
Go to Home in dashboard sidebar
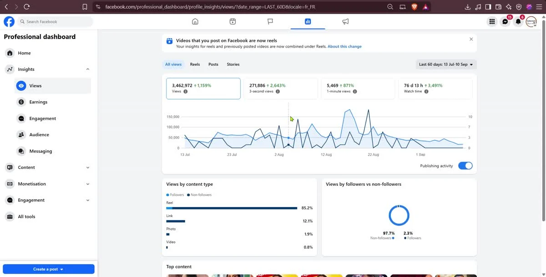(47, 53)
